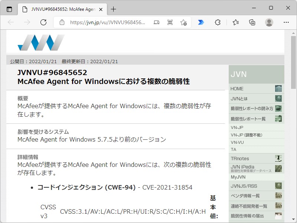This screenshot has width=297, height=223.
Task: Click the browser profile avatar icon
Action: pos(270,22)
